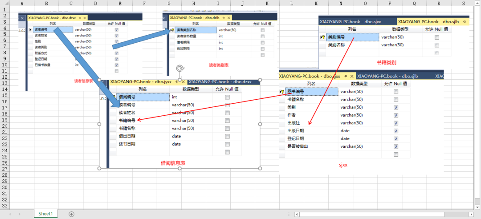
Task: Click the 借阅编号 highlighted cell
Action: pos(143,97)
